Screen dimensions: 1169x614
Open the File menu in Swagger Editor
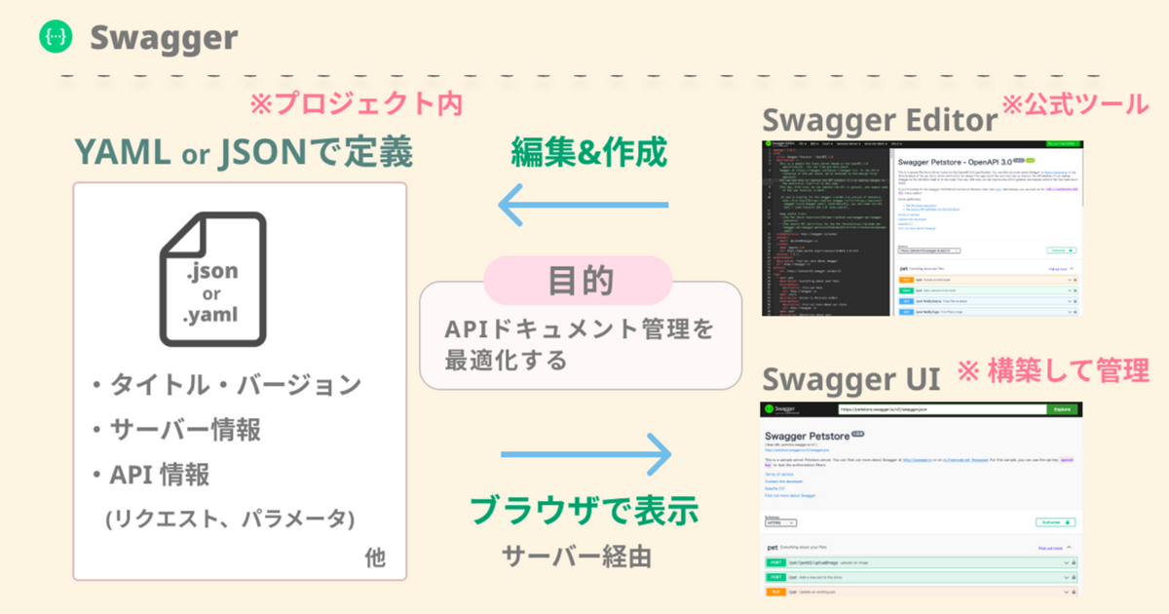[x=803, y=145]
